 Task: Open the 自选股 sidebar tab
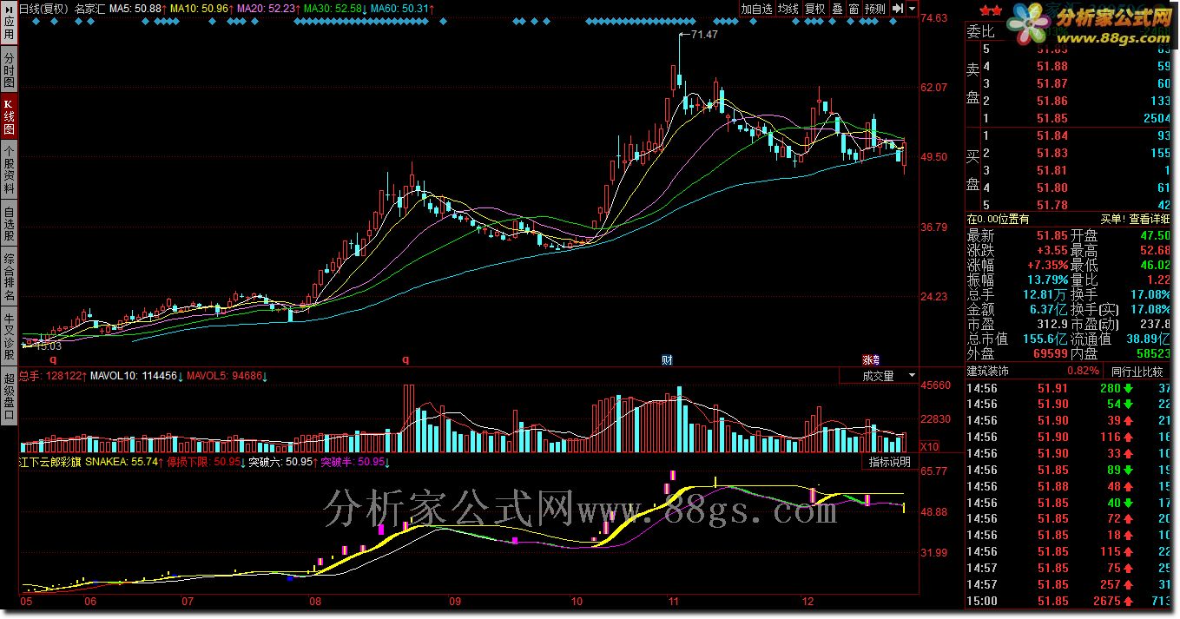point(9,223)
